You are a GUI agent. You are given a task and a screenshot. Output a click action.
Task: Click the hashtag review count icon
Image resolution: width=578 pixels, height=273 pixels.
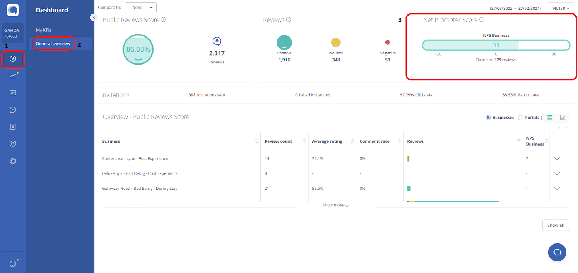tap(217, 41)
